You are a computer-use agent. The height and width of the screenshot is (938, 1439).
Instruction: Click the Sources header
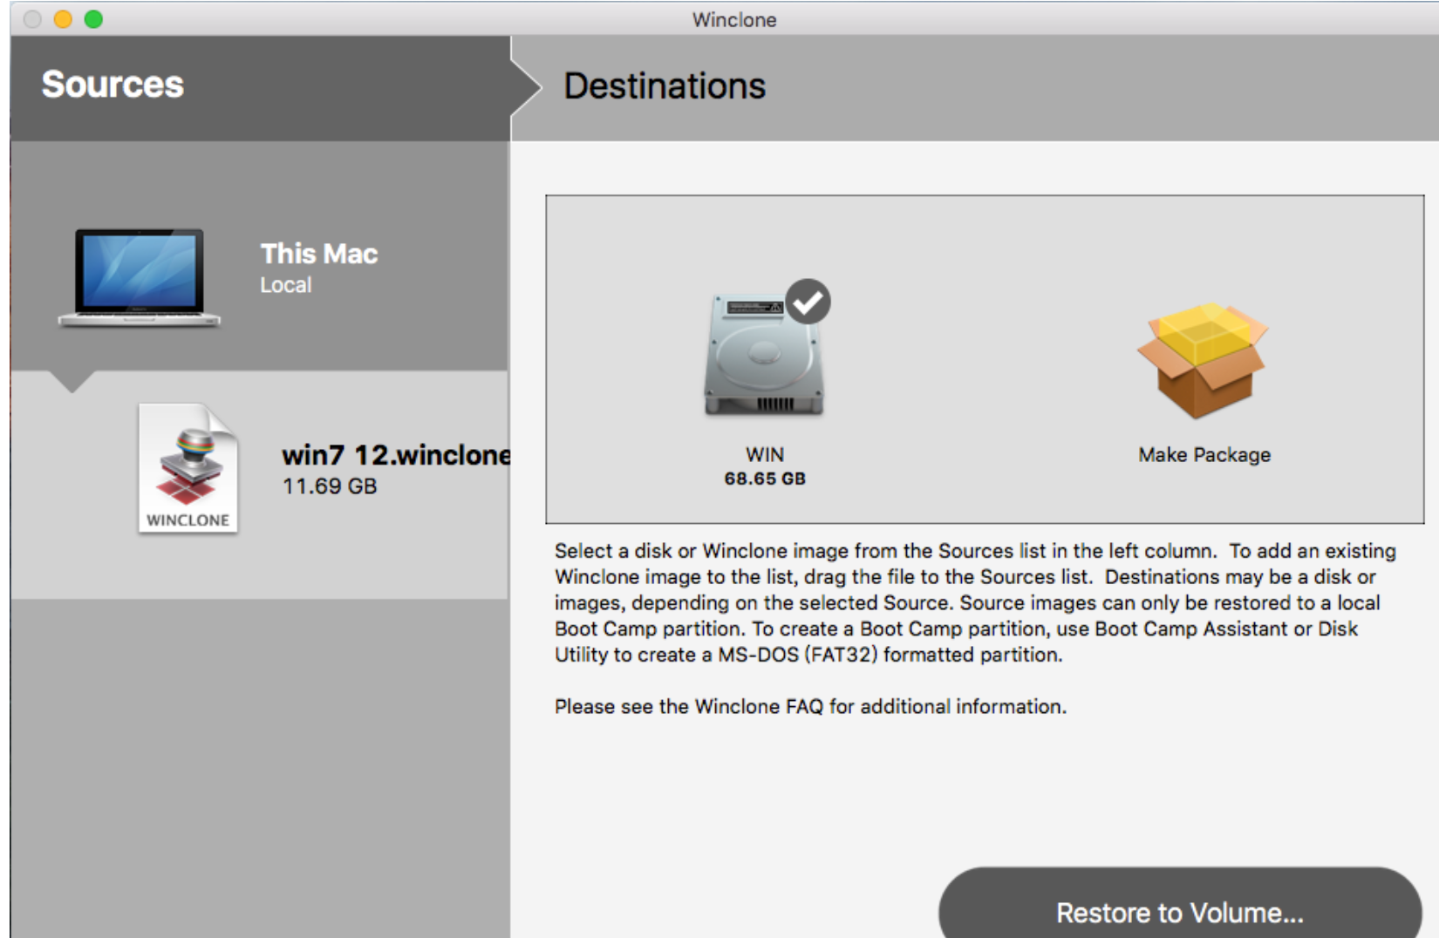pos(113,85)
